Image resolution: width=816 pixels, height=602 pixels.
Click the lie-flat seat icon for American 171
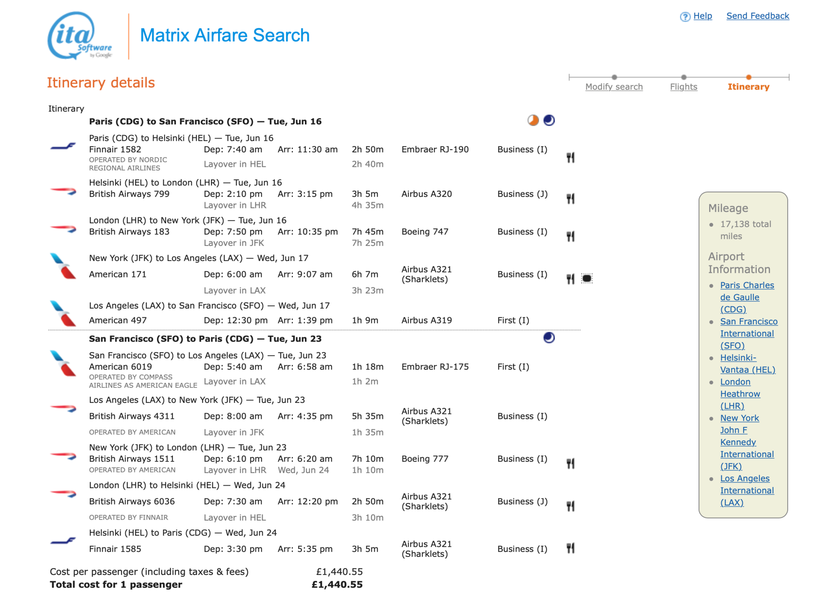pyautogui.click(x=587, y=279)
